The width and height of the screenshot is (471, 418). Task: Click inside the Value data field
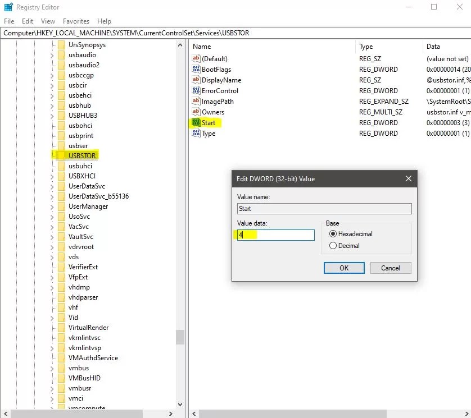pos(275,235)
